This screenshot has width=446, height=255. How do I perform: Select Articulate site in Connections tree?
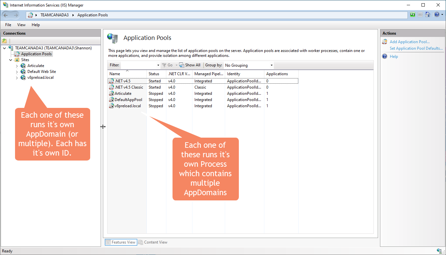(x=36, y=66)
